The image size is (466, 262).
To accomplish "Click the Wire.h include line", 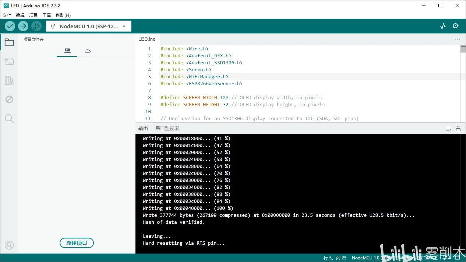I will pos(184,49).
